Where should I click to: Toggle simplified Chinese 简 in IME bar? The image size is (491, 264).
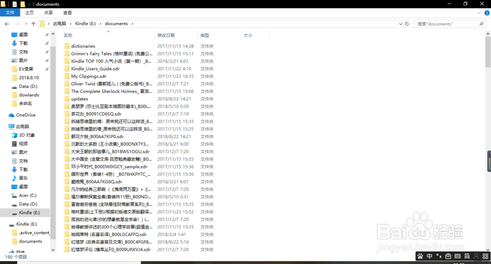(x=467, y=256)
